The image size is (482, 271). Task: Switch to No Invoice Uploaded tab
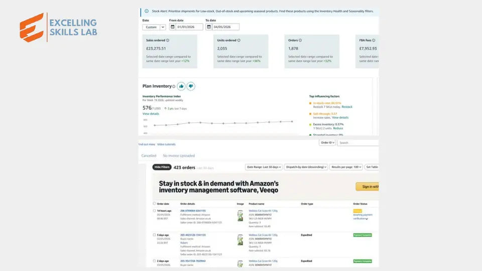179,156
